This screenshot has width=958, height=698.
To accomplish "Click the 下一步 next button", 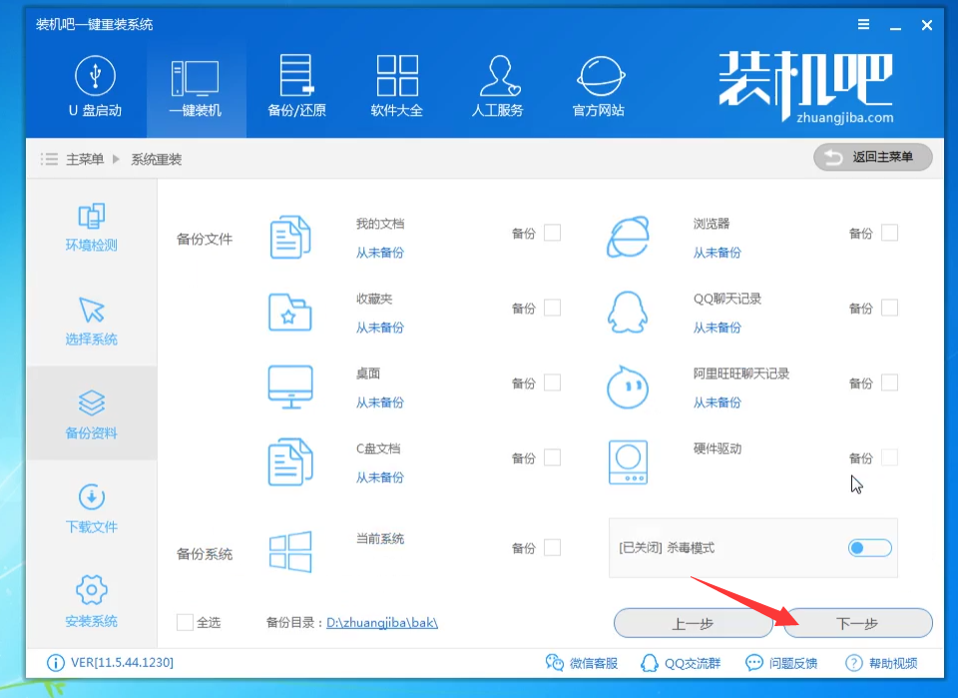I will click(857, 624).
